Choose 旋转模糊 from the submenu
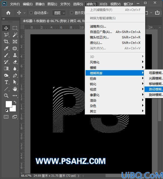This screenshot has height=179, width=163. click(154, 95)
